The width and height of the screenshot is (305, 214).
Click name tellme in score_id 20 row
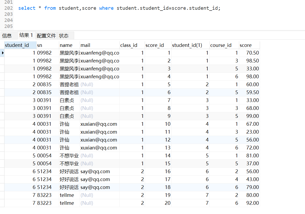tap(69, 203)
